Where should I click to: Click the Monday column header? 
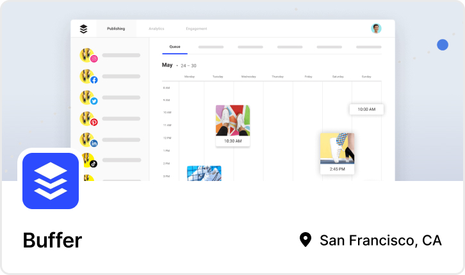tap(190, 77)
